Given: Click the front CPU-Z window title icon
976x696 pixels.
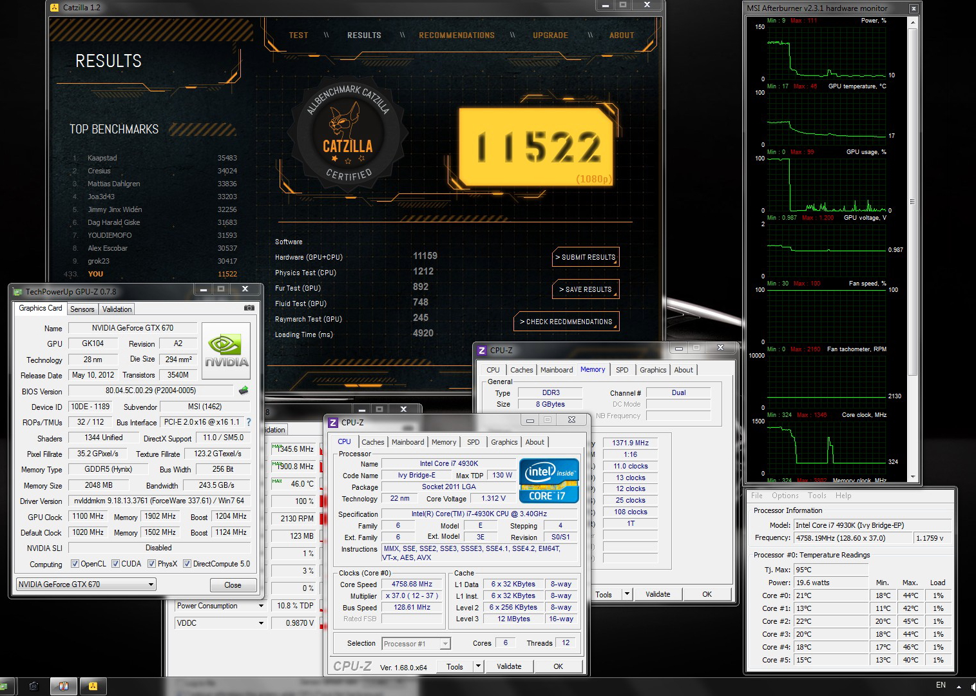Looking at the screenshot, I should coord(333,423).
